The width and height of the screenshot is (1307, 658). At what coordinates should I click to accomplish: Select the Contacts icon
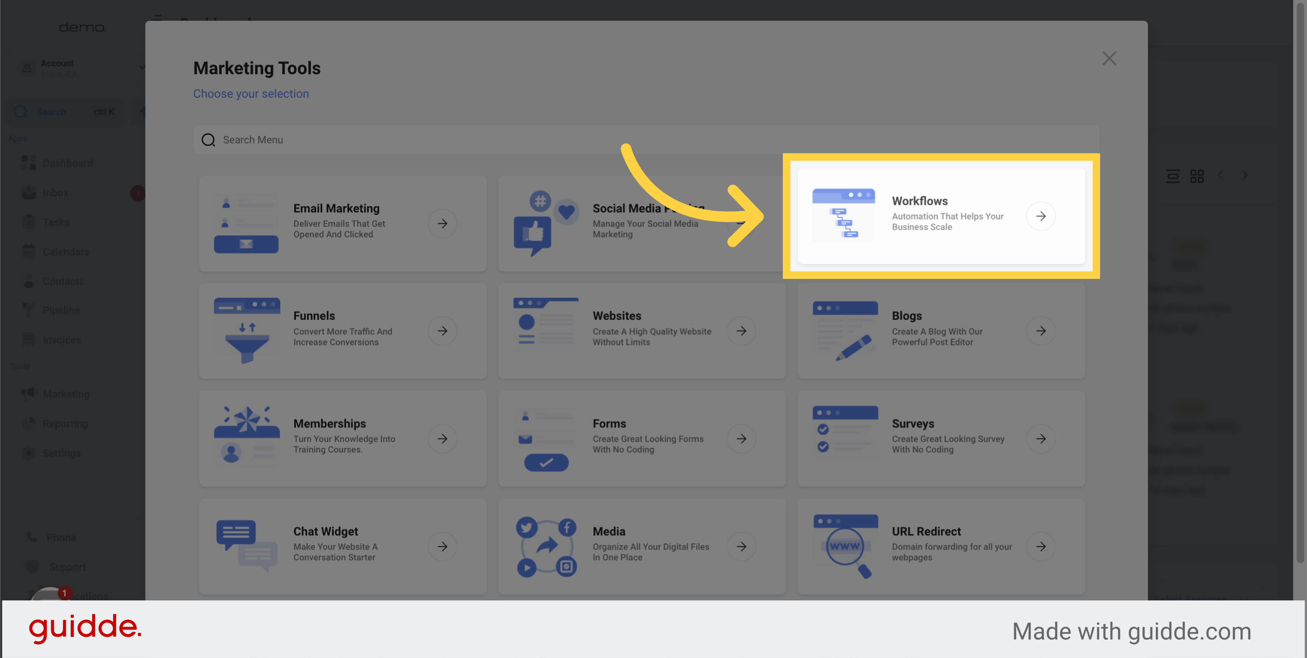29,280
